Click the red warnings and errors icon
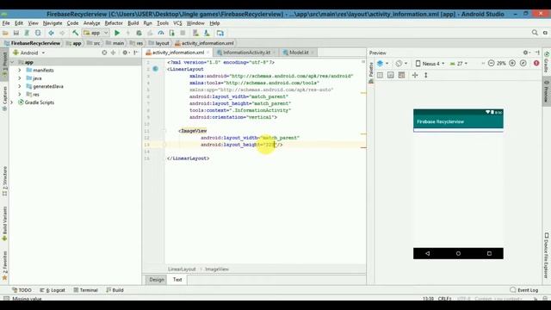 click(x=536, y=63)
